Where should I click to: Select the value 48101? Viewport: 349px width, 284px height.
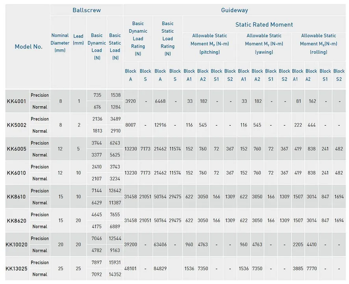coord(130,269)
